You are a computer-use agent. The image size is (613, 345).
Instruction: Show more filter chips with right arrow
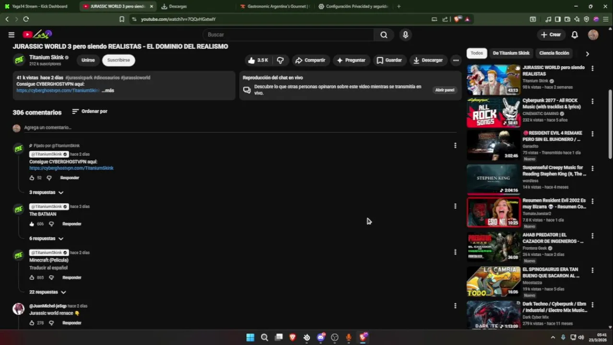[x=587, y=54]
